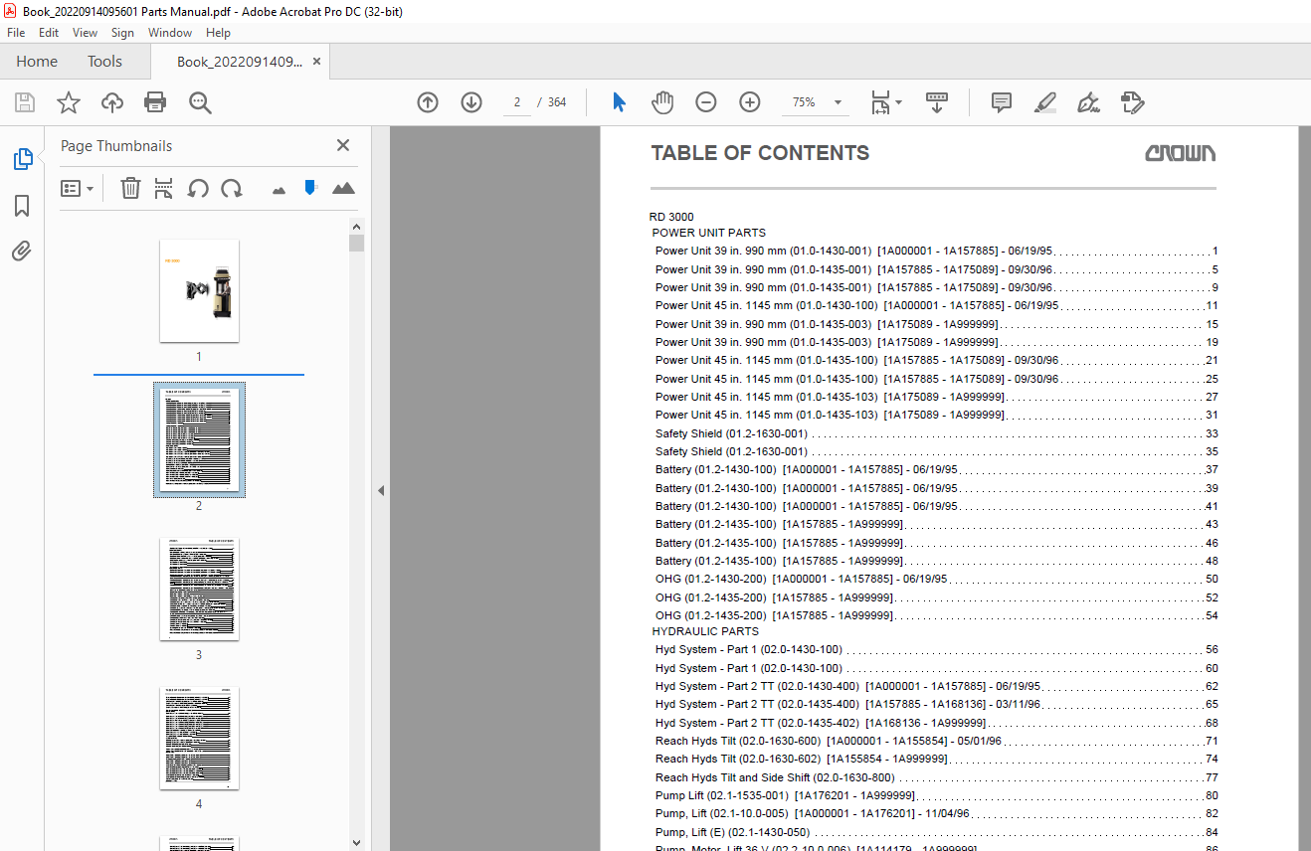
Task: Delete selected page with trash icon
Action: click(130, 188)
